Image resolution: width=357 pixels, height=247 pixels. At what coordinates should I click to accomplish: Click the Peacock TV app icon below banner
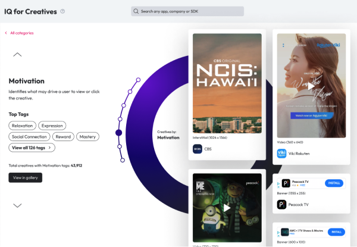coord(281,204)
